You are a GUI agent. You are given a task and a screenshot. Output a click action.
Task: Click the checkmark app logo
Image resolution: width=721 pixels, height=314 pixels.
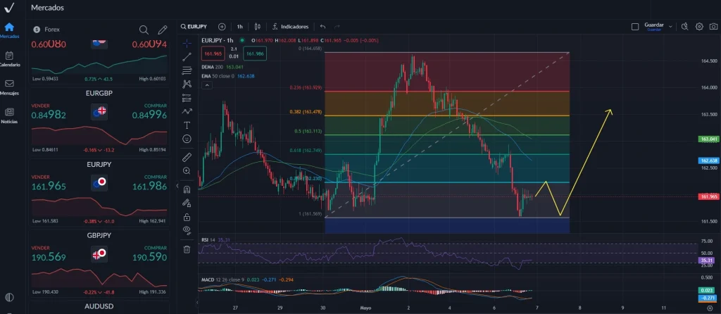(9, 8)
